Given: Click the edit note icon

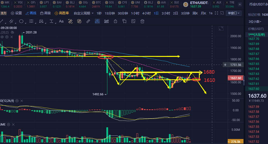Looking at the screenshot, I should [x=133, y=21].
